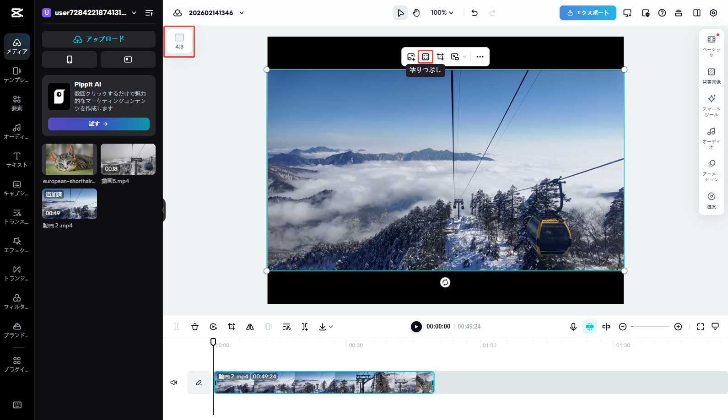Open the メディア media tab
728x420 pixels.
click(x=17, y=47)
